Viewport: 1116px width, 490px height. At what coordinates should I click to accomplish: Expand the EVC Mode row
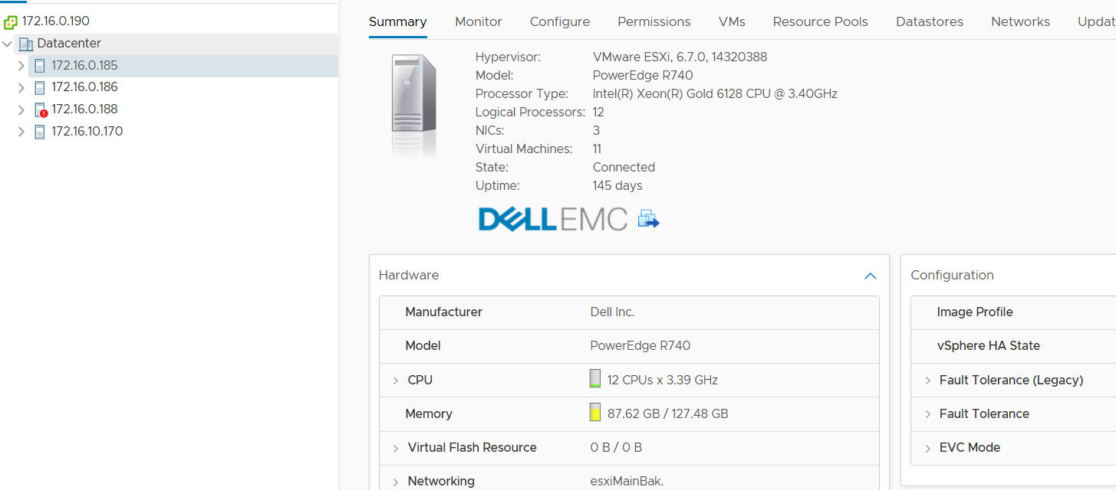point(927,448)
